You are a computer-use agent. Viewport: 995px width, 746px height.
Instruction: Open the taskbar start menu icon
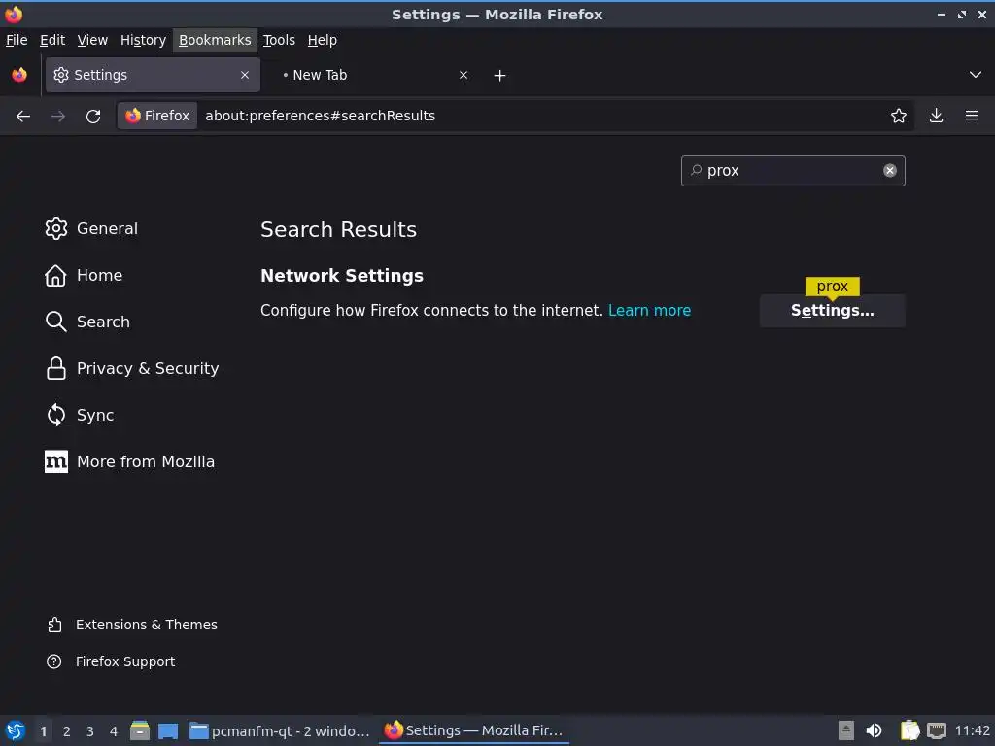pos(15,730)
